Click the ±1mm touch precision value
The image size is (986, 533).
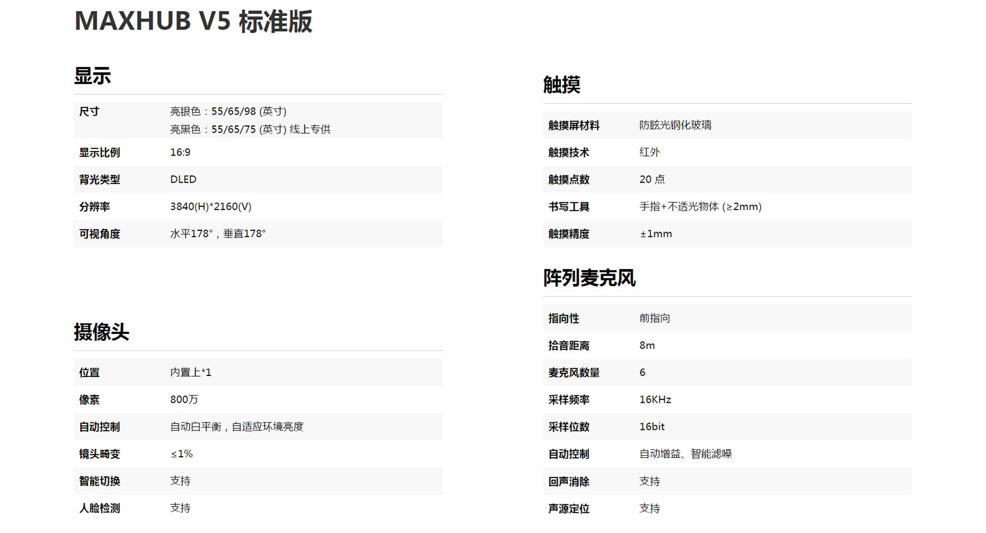(656, 234)
